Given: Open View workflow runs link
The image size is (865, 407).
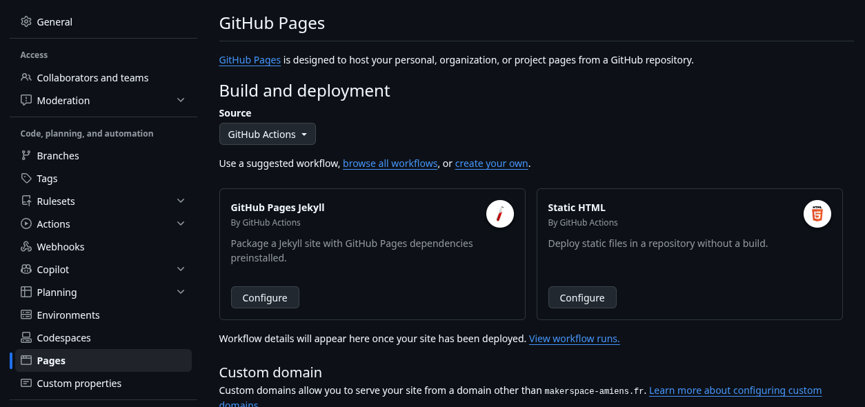Looking at the screenshot, I should tap(575, 339).
